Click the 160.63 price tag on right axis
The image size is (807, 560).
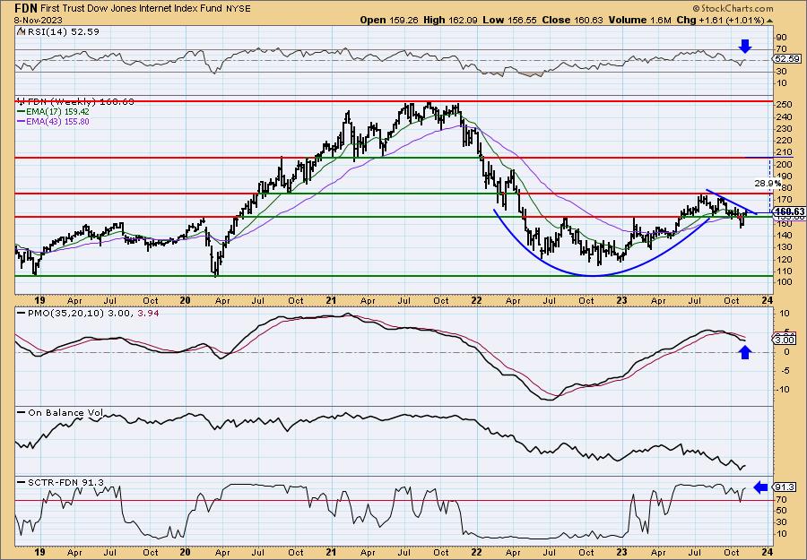(789, 211)
